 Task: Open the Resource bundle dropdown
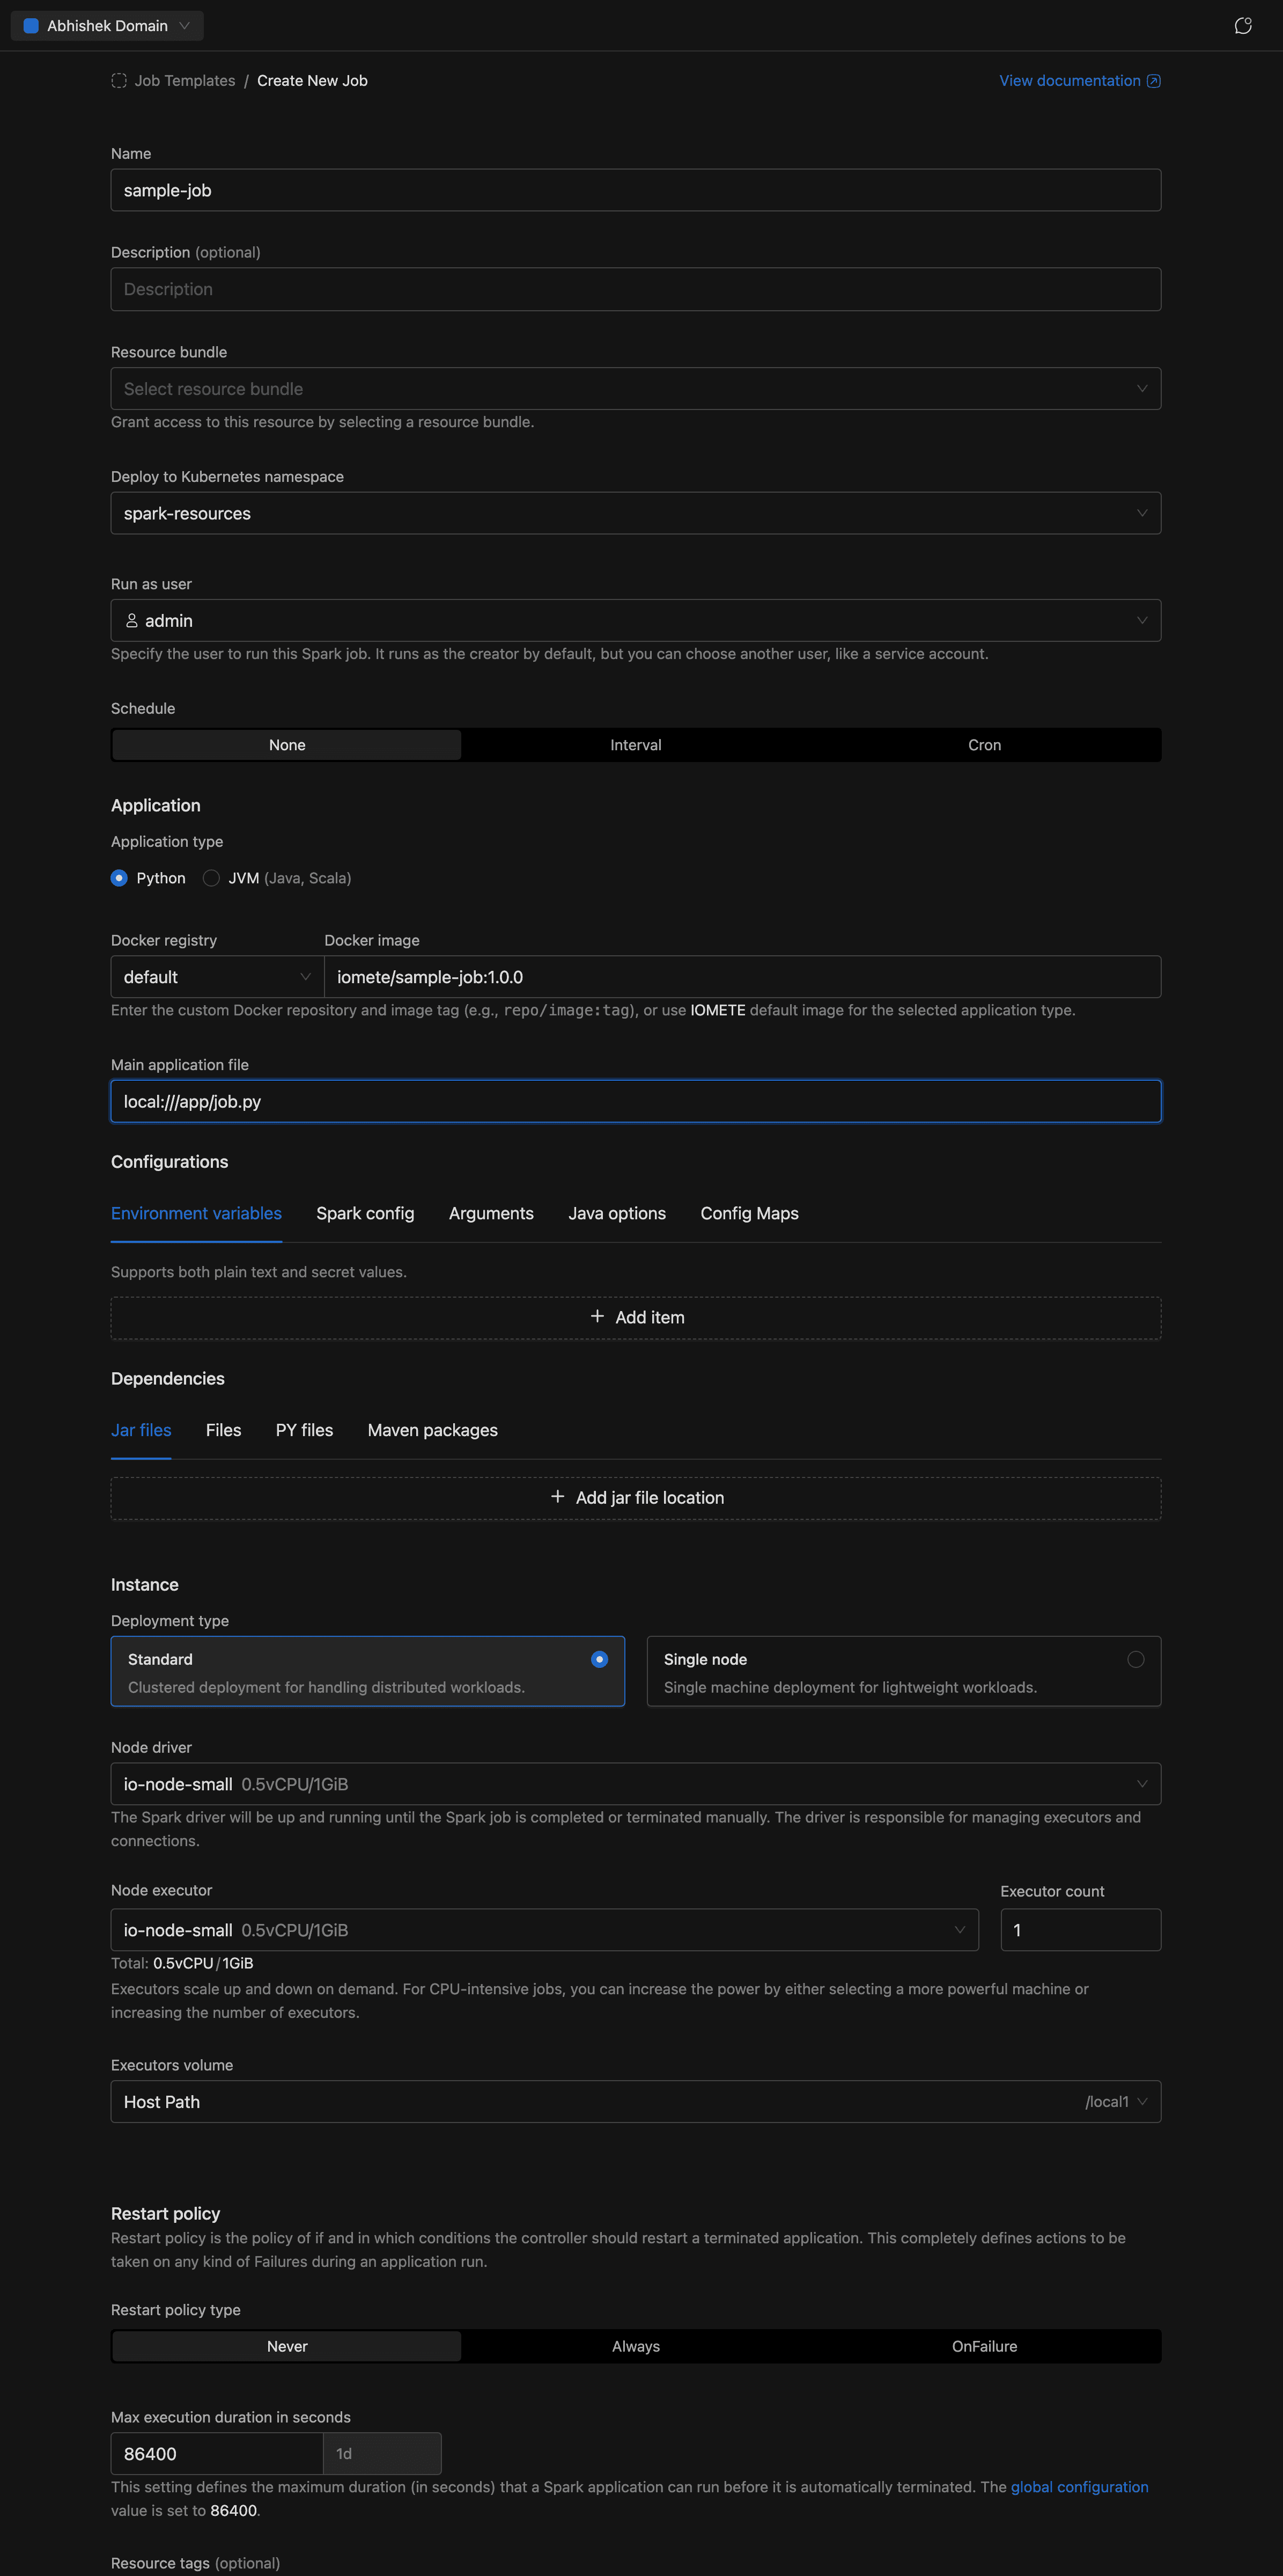tap(636, 389)
